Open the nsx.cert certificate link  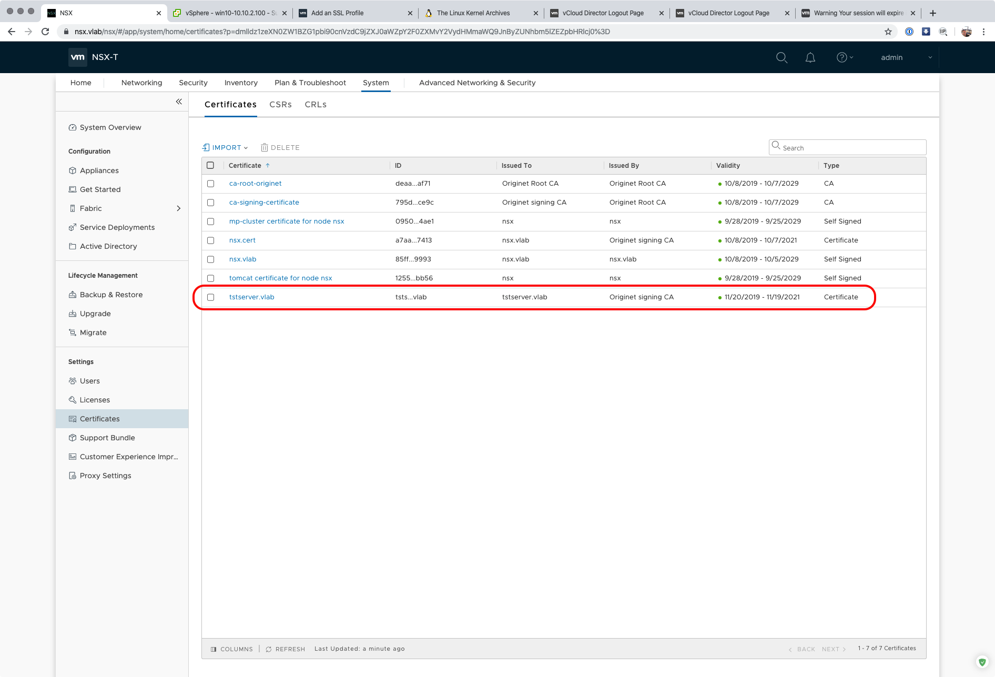(242, 240)
